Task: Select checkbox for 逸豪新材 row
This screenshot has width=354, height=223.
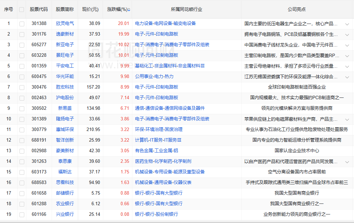Action: click(x=22, y=34)
